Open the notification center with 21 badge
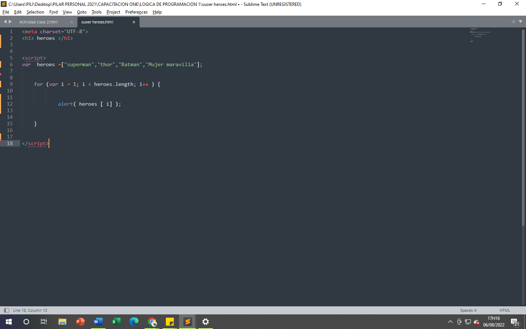This screenshot has width=526, height=329. pyautogui.click(x=515, y=322)
